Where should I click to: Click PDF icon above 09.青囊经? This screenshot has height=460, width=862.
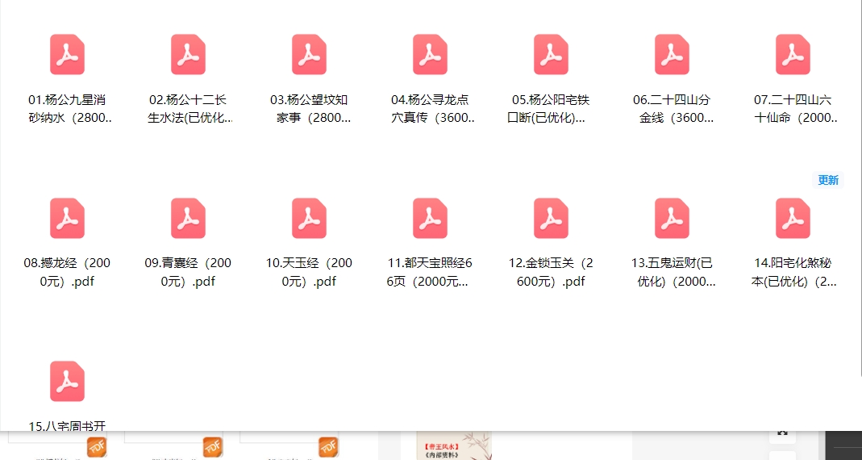tap(188, 218)
